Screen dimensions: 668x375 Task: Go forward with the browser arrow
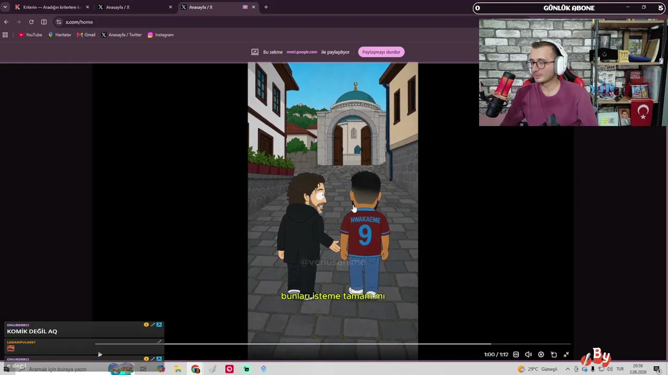[x=19, y=22]
